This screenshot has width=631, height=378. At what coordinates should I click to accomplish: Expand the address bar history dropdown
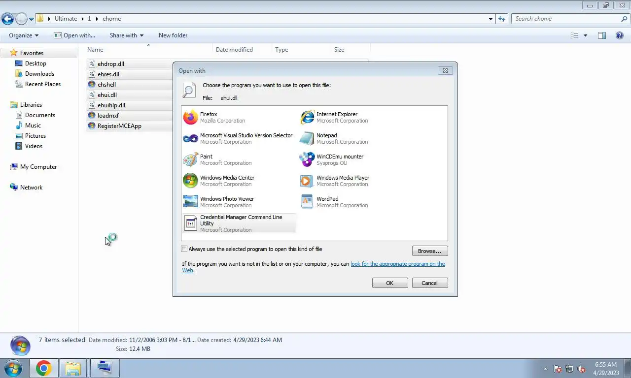tap(491, 19)
